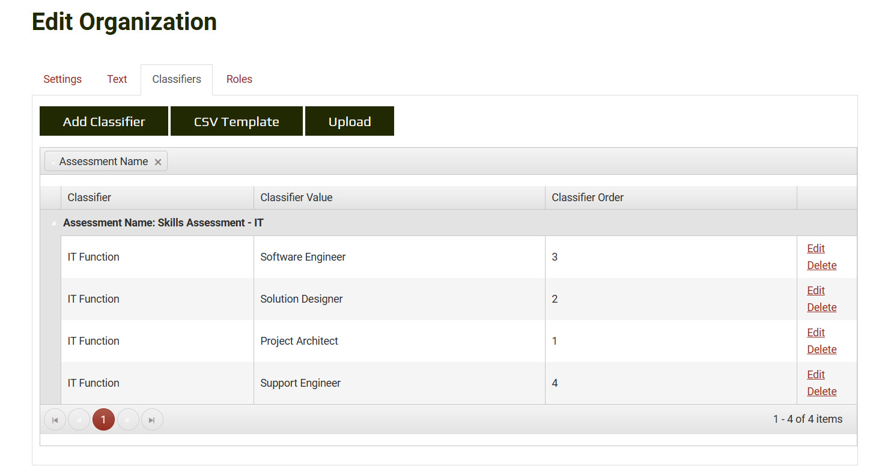Select page 1 in the pager
Screen dimensions: 882x472
[103, 420]
